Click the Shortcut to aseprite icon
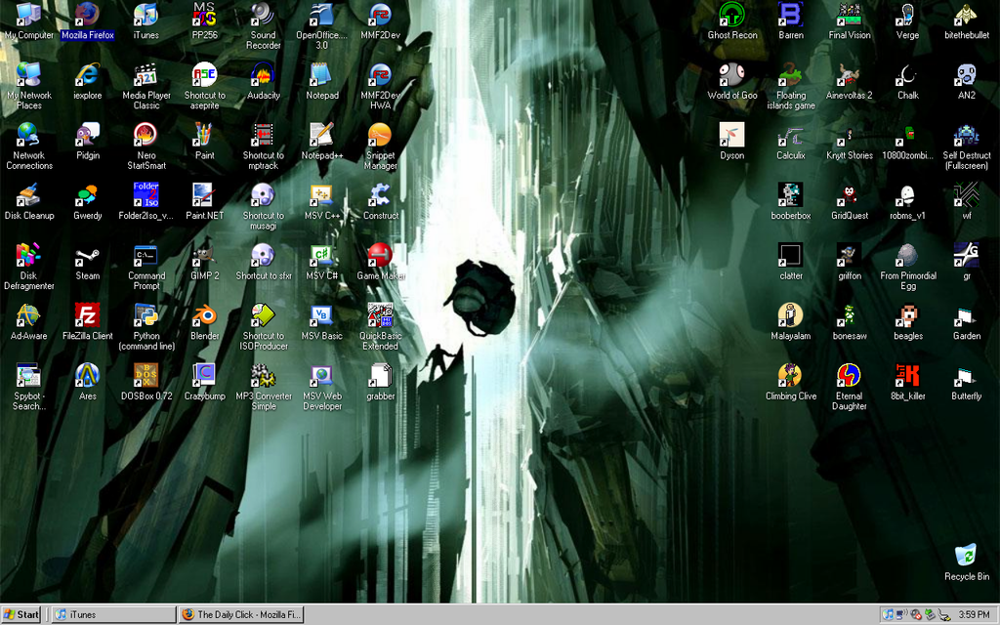This screenshot has width=1000, height=625. pyautogui.click(x=204, y=74)
